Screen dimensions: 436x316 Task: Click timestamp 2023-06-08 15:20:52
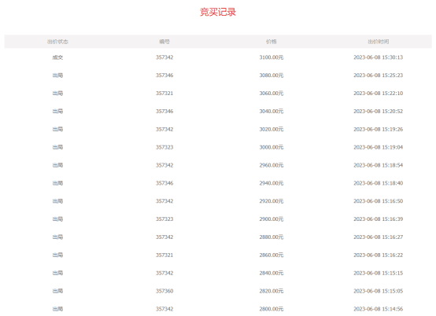pyautogui.click(x=379, y=112)
